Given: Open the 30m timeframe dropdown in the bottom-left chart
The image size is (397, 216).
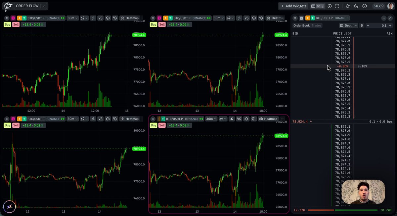Looking at the screenshot, I should click(72, 119).
